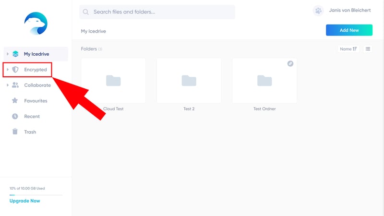Click the Add New button
The height and width of the screenshot is (216, 384).
349,30
